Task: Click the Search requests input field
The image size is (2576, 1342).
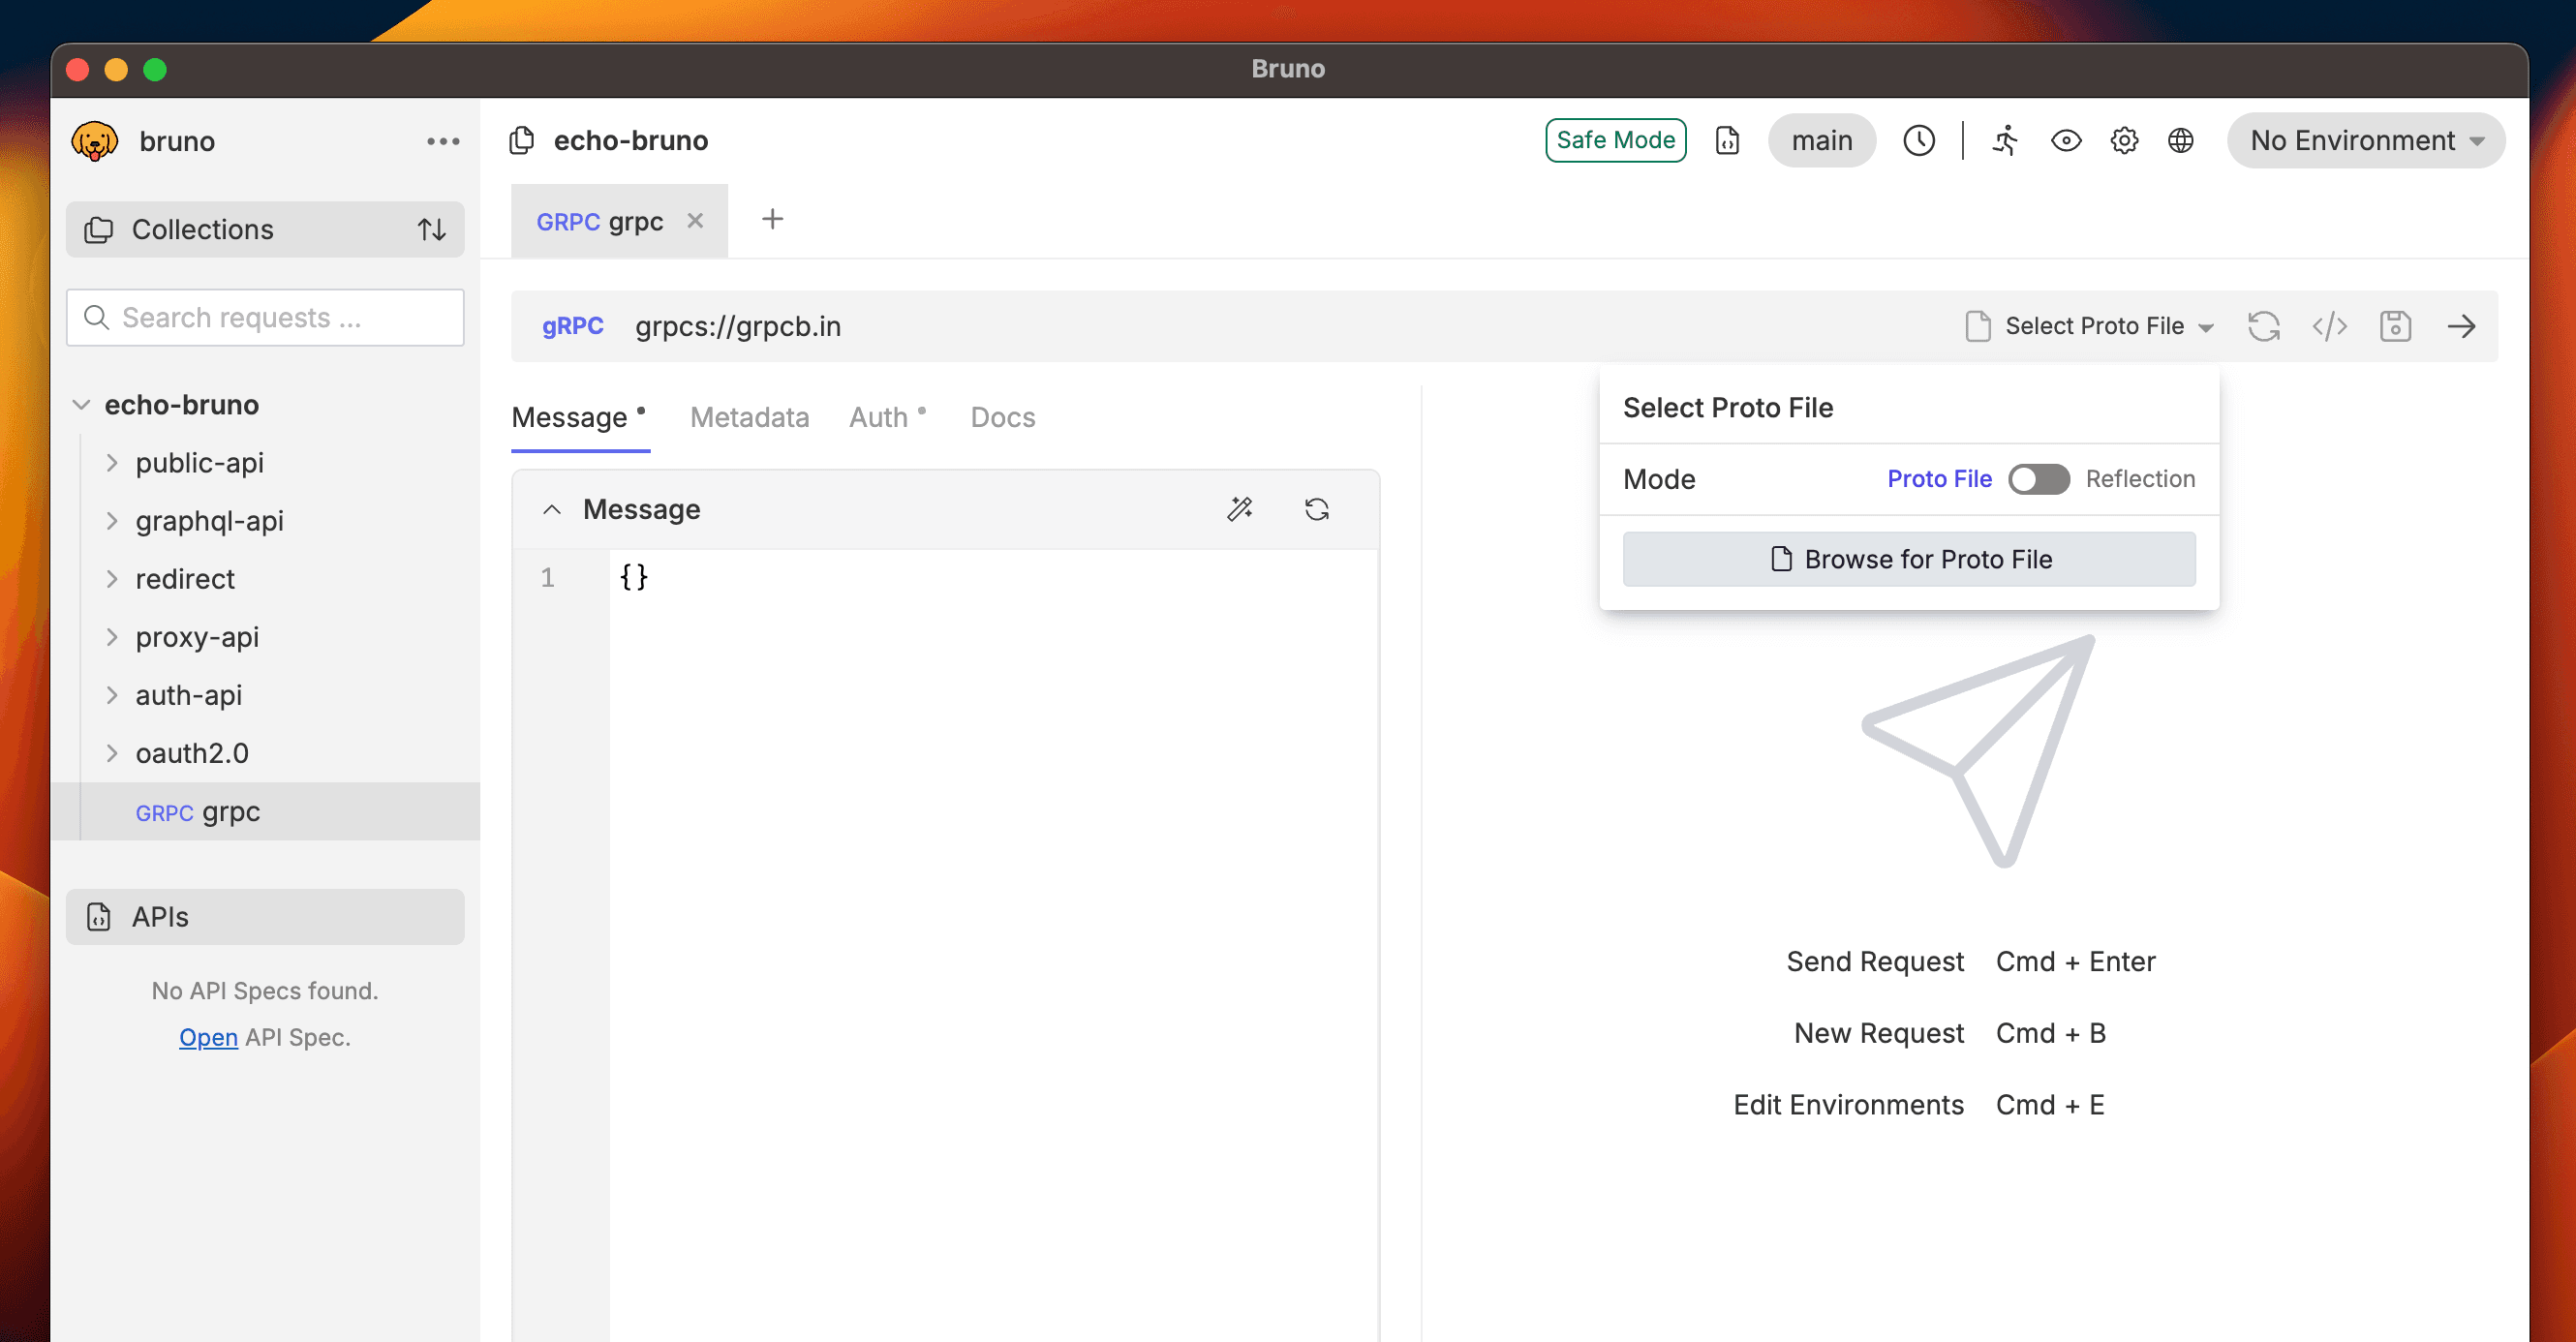Action: click(265, 317)
